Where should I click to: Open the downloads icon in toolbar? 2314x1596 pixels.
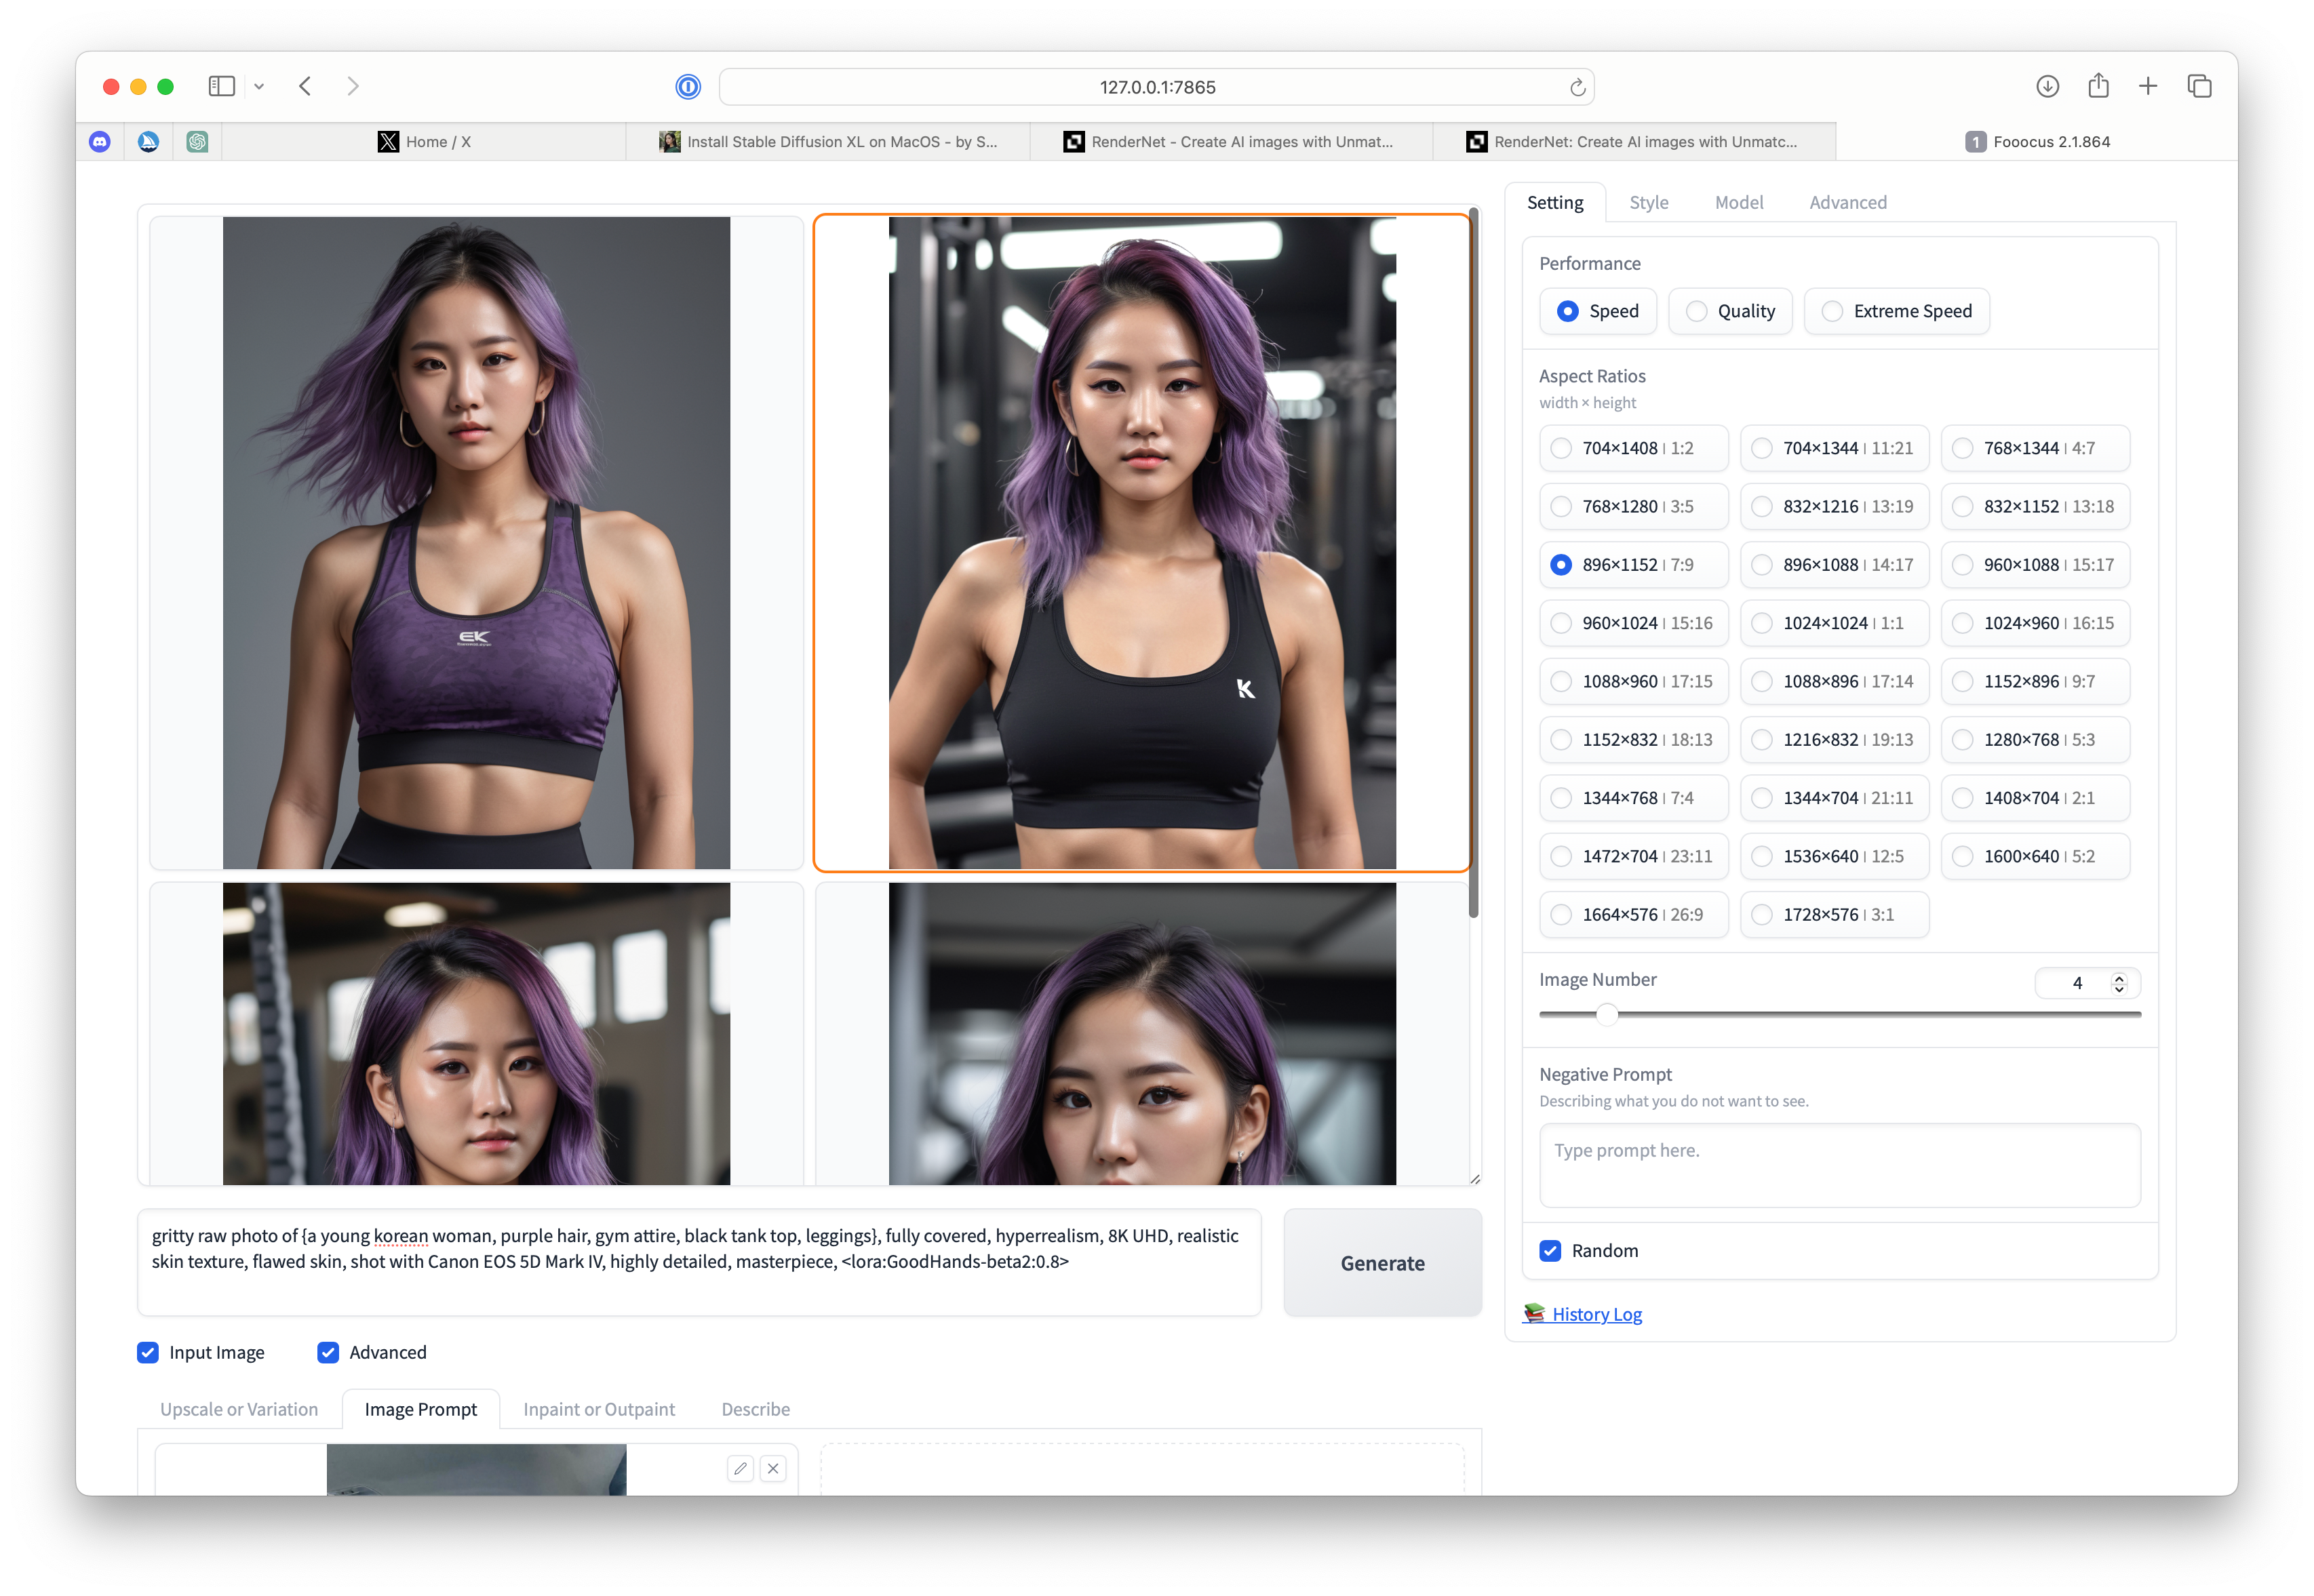2047,87
